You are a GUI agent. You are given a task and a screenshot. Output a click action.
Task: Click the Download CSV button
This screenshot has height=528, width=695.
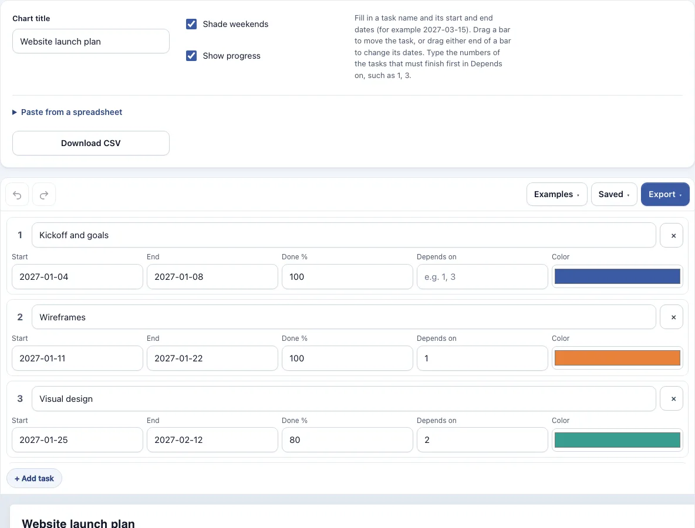(x=91, y=143)
